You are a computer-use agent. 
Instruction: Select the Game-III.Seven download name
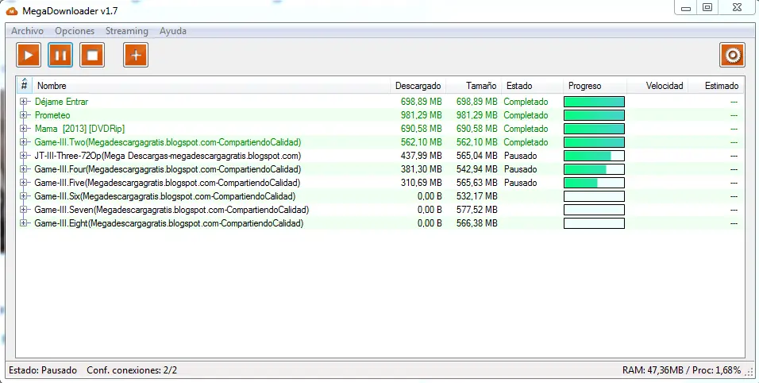tap(171, 210)
